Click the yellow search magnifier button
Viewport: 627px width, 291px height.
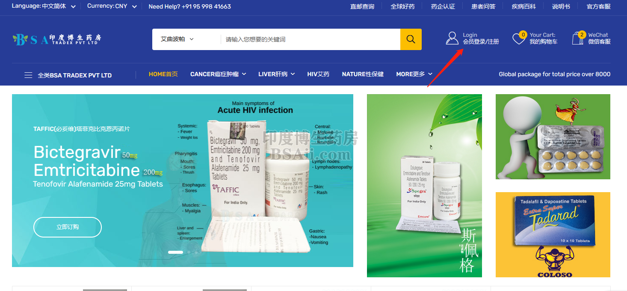tap(411, 39)
